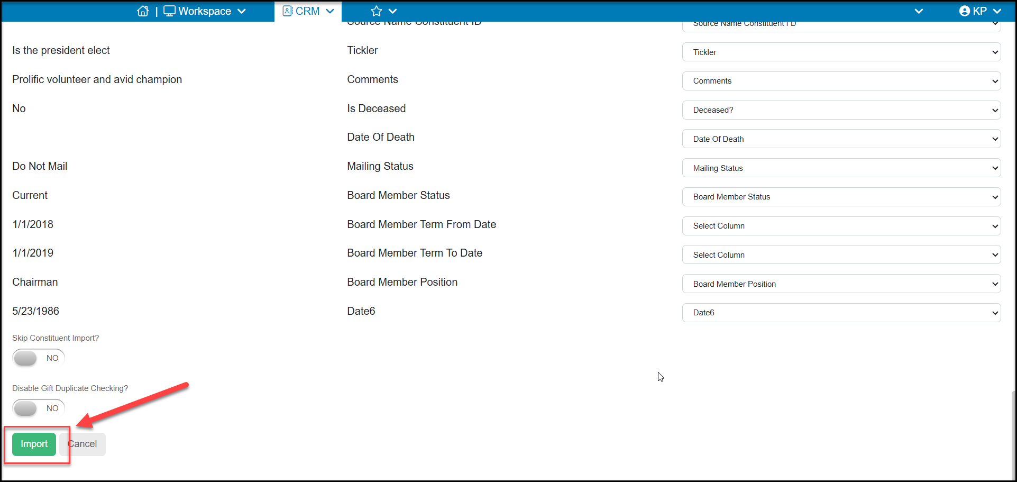Go to the Home icon
Viewport: 1017px width, 482px height.
tap(143, 11)
